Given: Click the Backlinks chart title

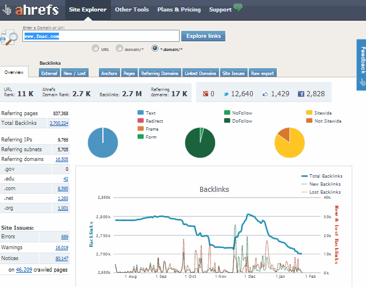Looking at the screenshot, I should (214, 189).
